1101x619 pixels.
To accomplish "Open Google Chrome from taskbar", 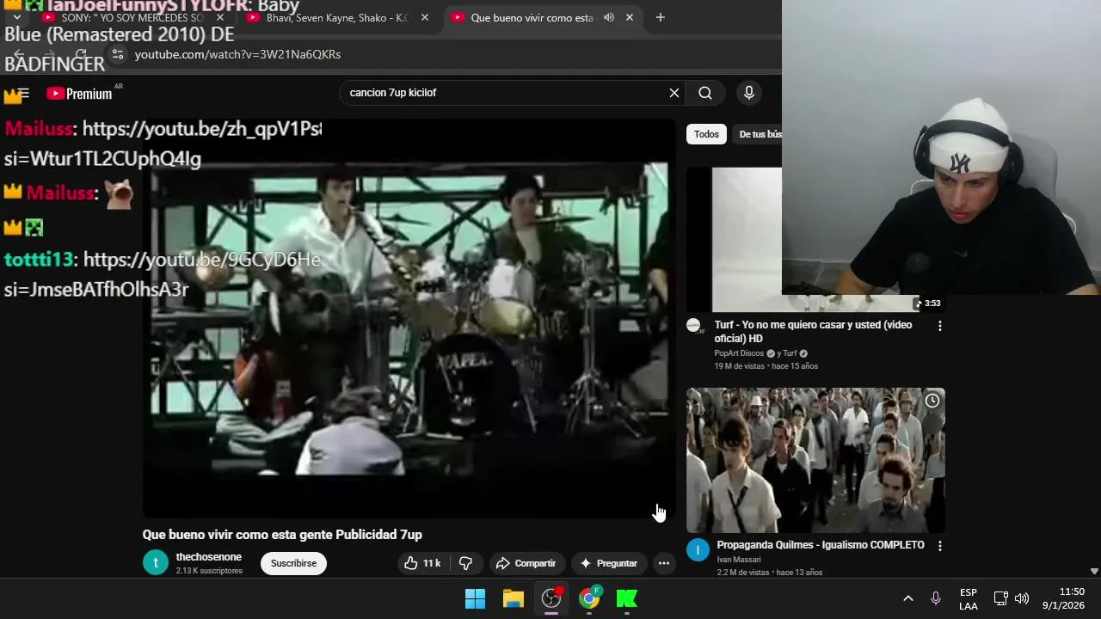I will click(589, 598).
